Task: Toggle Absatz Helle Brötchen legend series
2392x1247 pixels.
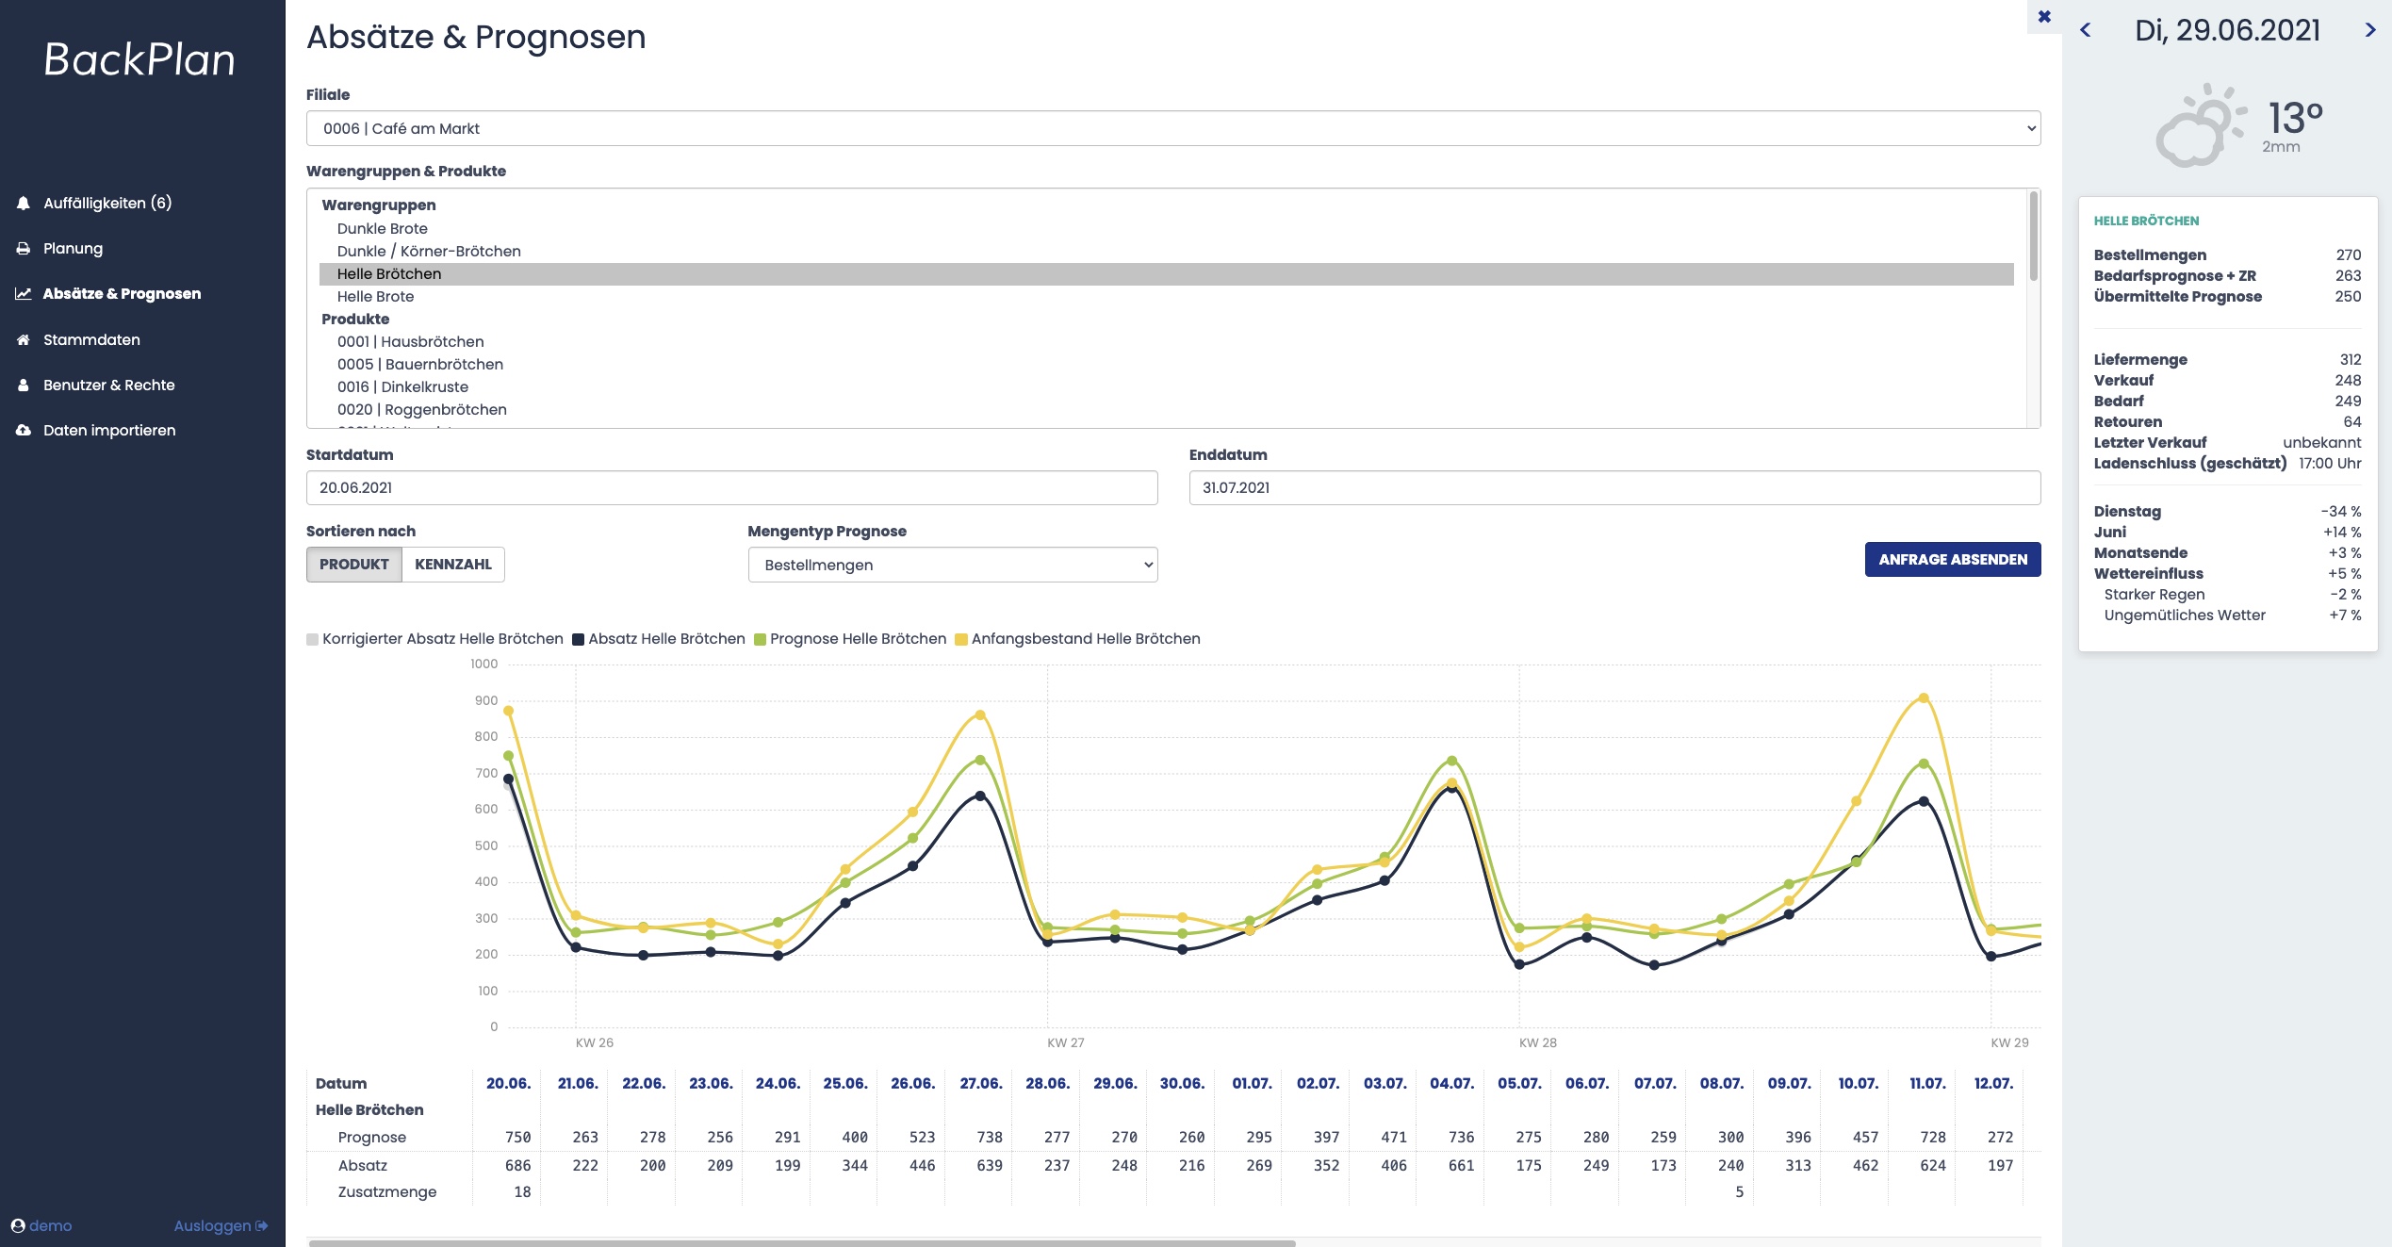Action: [x=659, y=639]
